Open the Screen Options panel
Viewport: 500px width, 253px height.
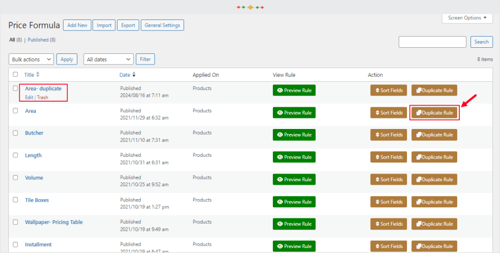[x=467, y=18]
